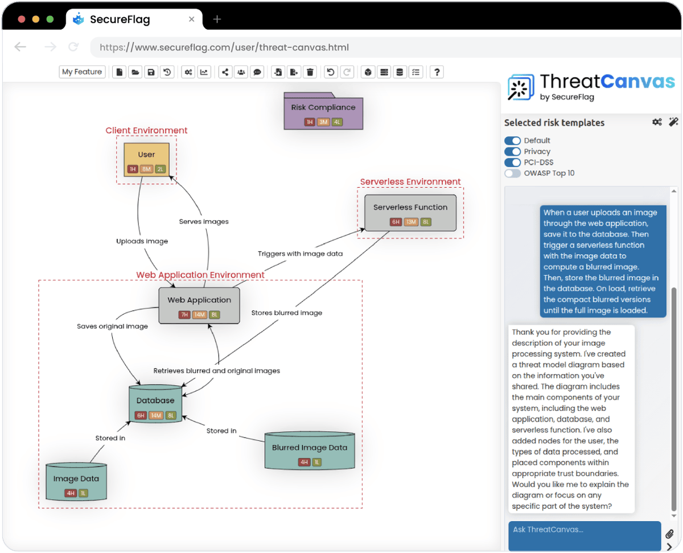
Task: Select the Serverless Function node
Action: coord(410,213)
